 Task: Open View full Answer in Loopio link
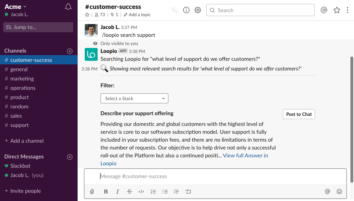coord(245,156)
